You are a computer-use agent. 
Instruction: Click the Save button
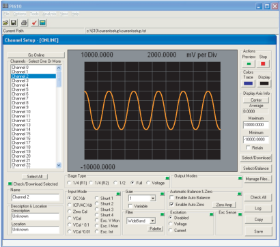258,231
